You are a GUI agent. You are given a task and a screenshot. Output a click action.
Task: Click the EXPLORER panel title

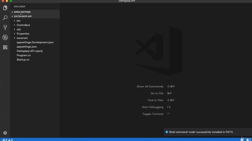(x=19, y=7)
